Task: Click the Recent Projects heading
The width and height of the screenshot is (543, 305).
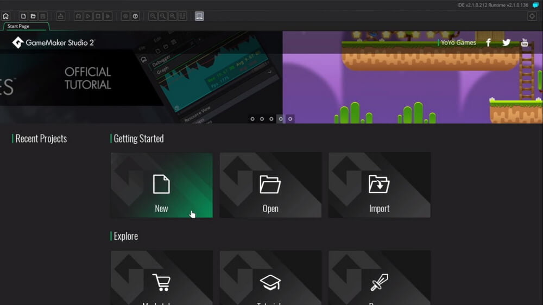Action: click(x=41, y=138)
